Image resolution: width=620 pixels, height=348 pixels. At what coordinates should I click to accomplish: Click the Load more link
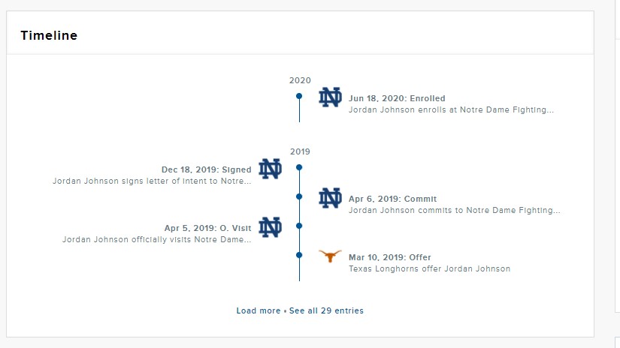[258, 310]
